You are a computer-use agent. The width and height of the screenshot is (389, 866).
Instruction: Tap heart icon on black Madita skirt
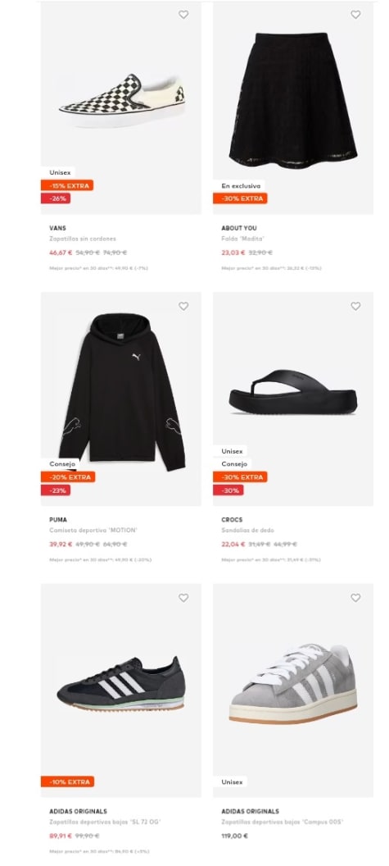[x=355, y=15]
